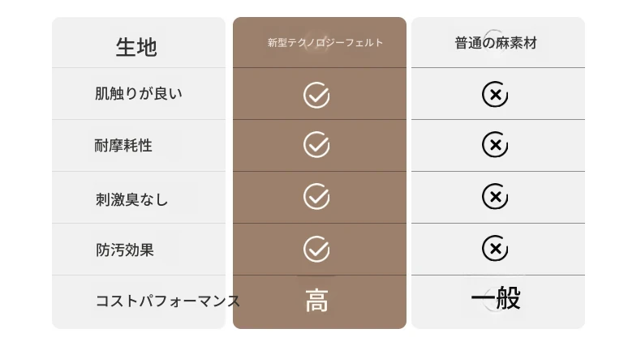Select the 新型テクノロジーフェルト column header

coord(320,42)
